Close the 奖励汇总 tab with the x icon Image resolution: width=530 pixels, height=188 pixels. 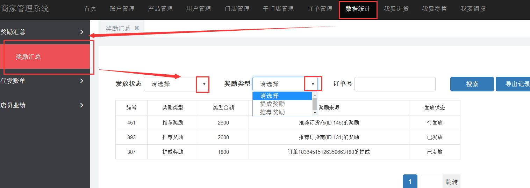click(x=137, y=28)
